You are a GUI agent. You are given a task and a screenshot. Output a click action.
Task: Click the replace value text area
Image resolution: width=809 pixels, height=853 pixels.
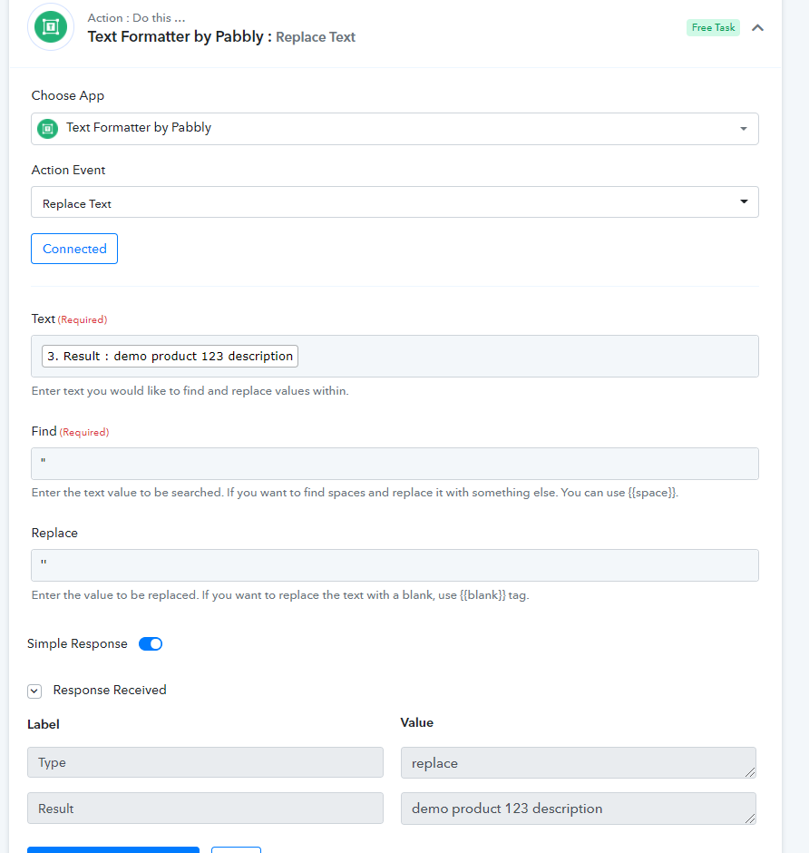[579, 762]
